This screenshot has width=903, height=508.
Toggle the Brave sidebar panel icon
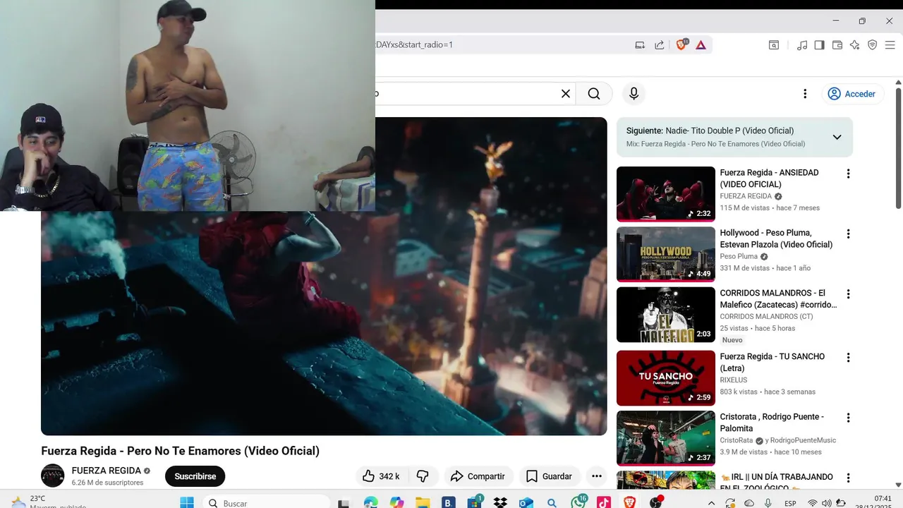tap(819, 44)
